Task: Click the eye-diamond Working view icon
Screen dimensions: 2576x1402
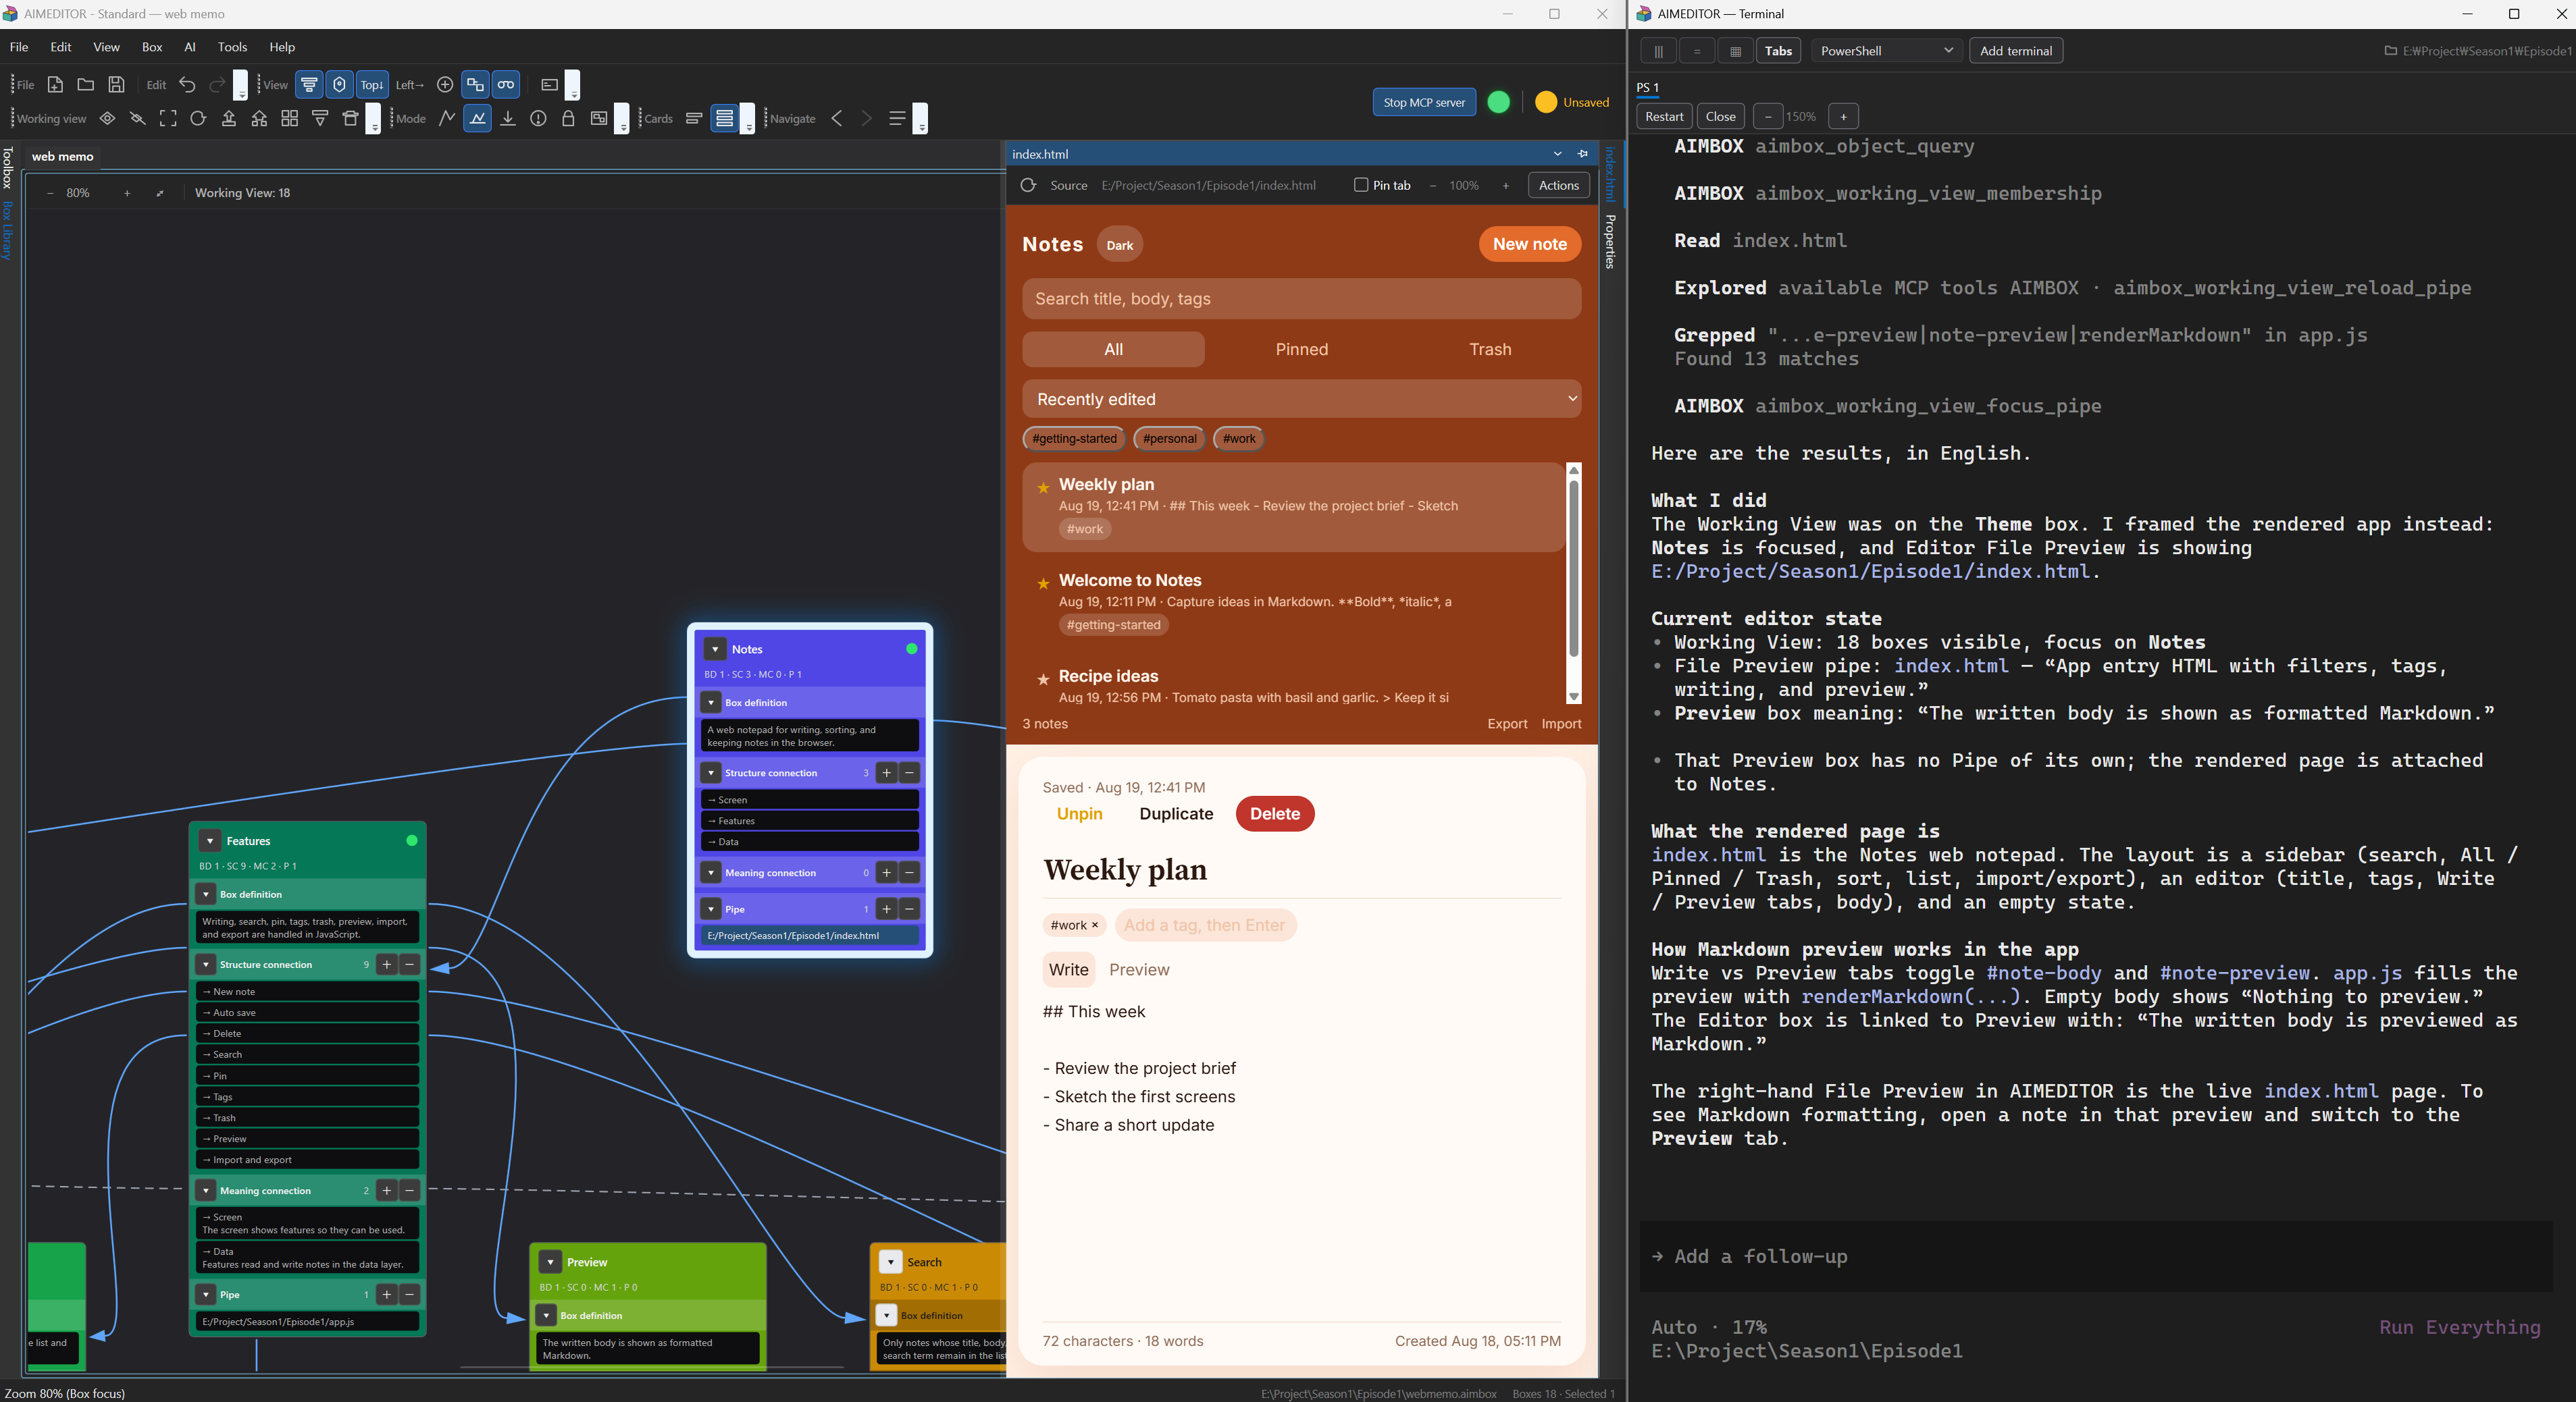Action: click(x=107, y=118)
